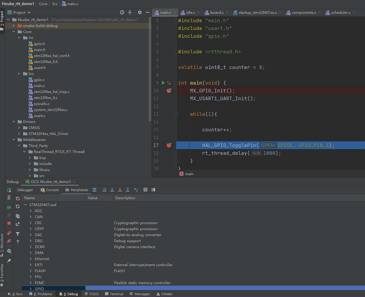The height and width of the screenshot is (297, 365).
Task: Click Locate/Select Opened File target icon
Action: point(122,12)
